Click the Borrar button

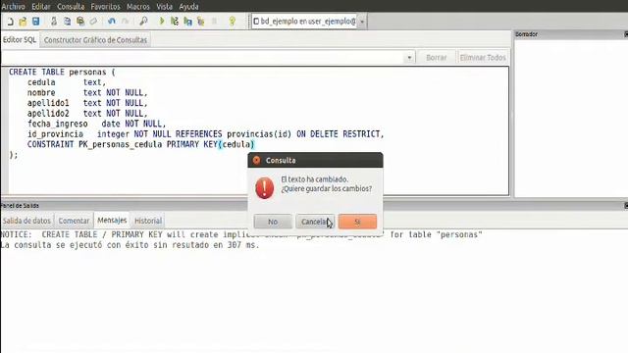(x=436, y=58)
